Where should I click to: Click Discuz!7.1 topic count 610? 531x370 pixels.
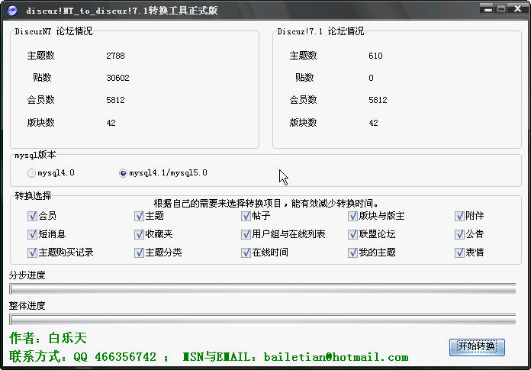click(x=375, y=56)
